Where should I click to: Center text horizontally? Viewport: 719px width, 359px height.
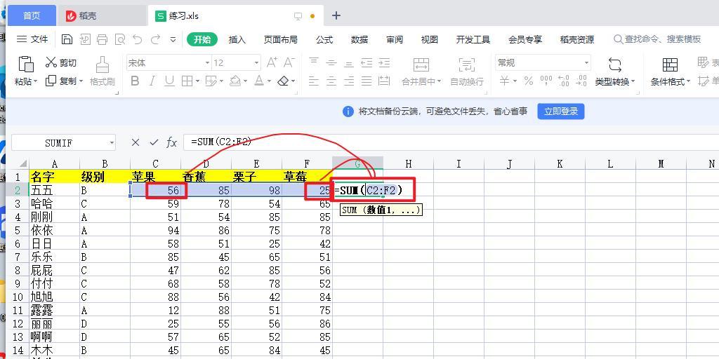tap(331, 81)
